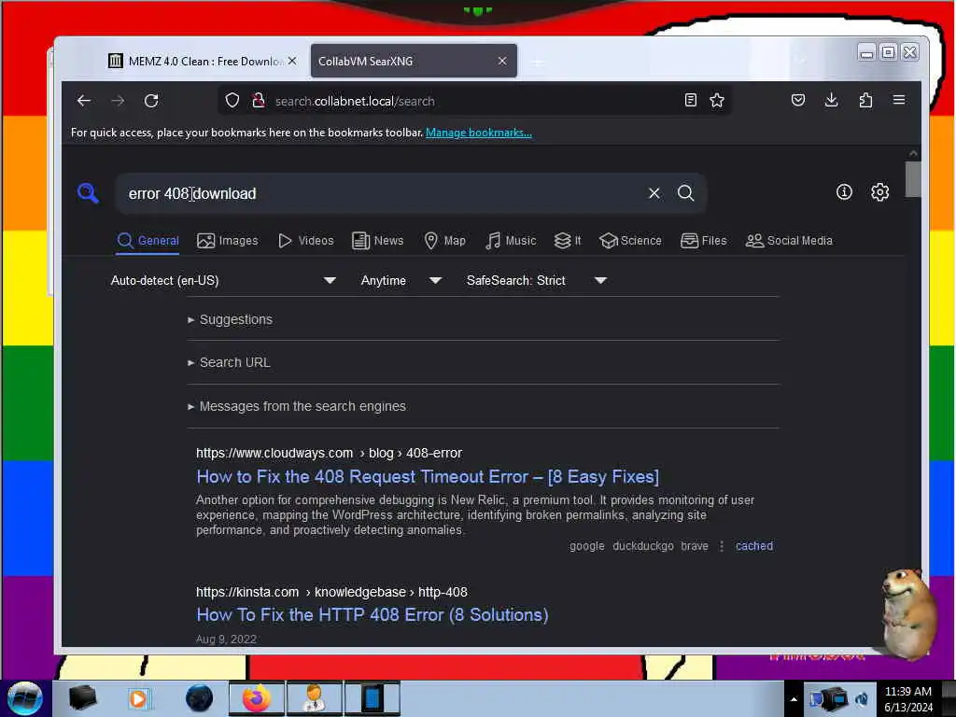Open the doctor avatar taskbar icon
956x717 pixels.
[314, 698]
